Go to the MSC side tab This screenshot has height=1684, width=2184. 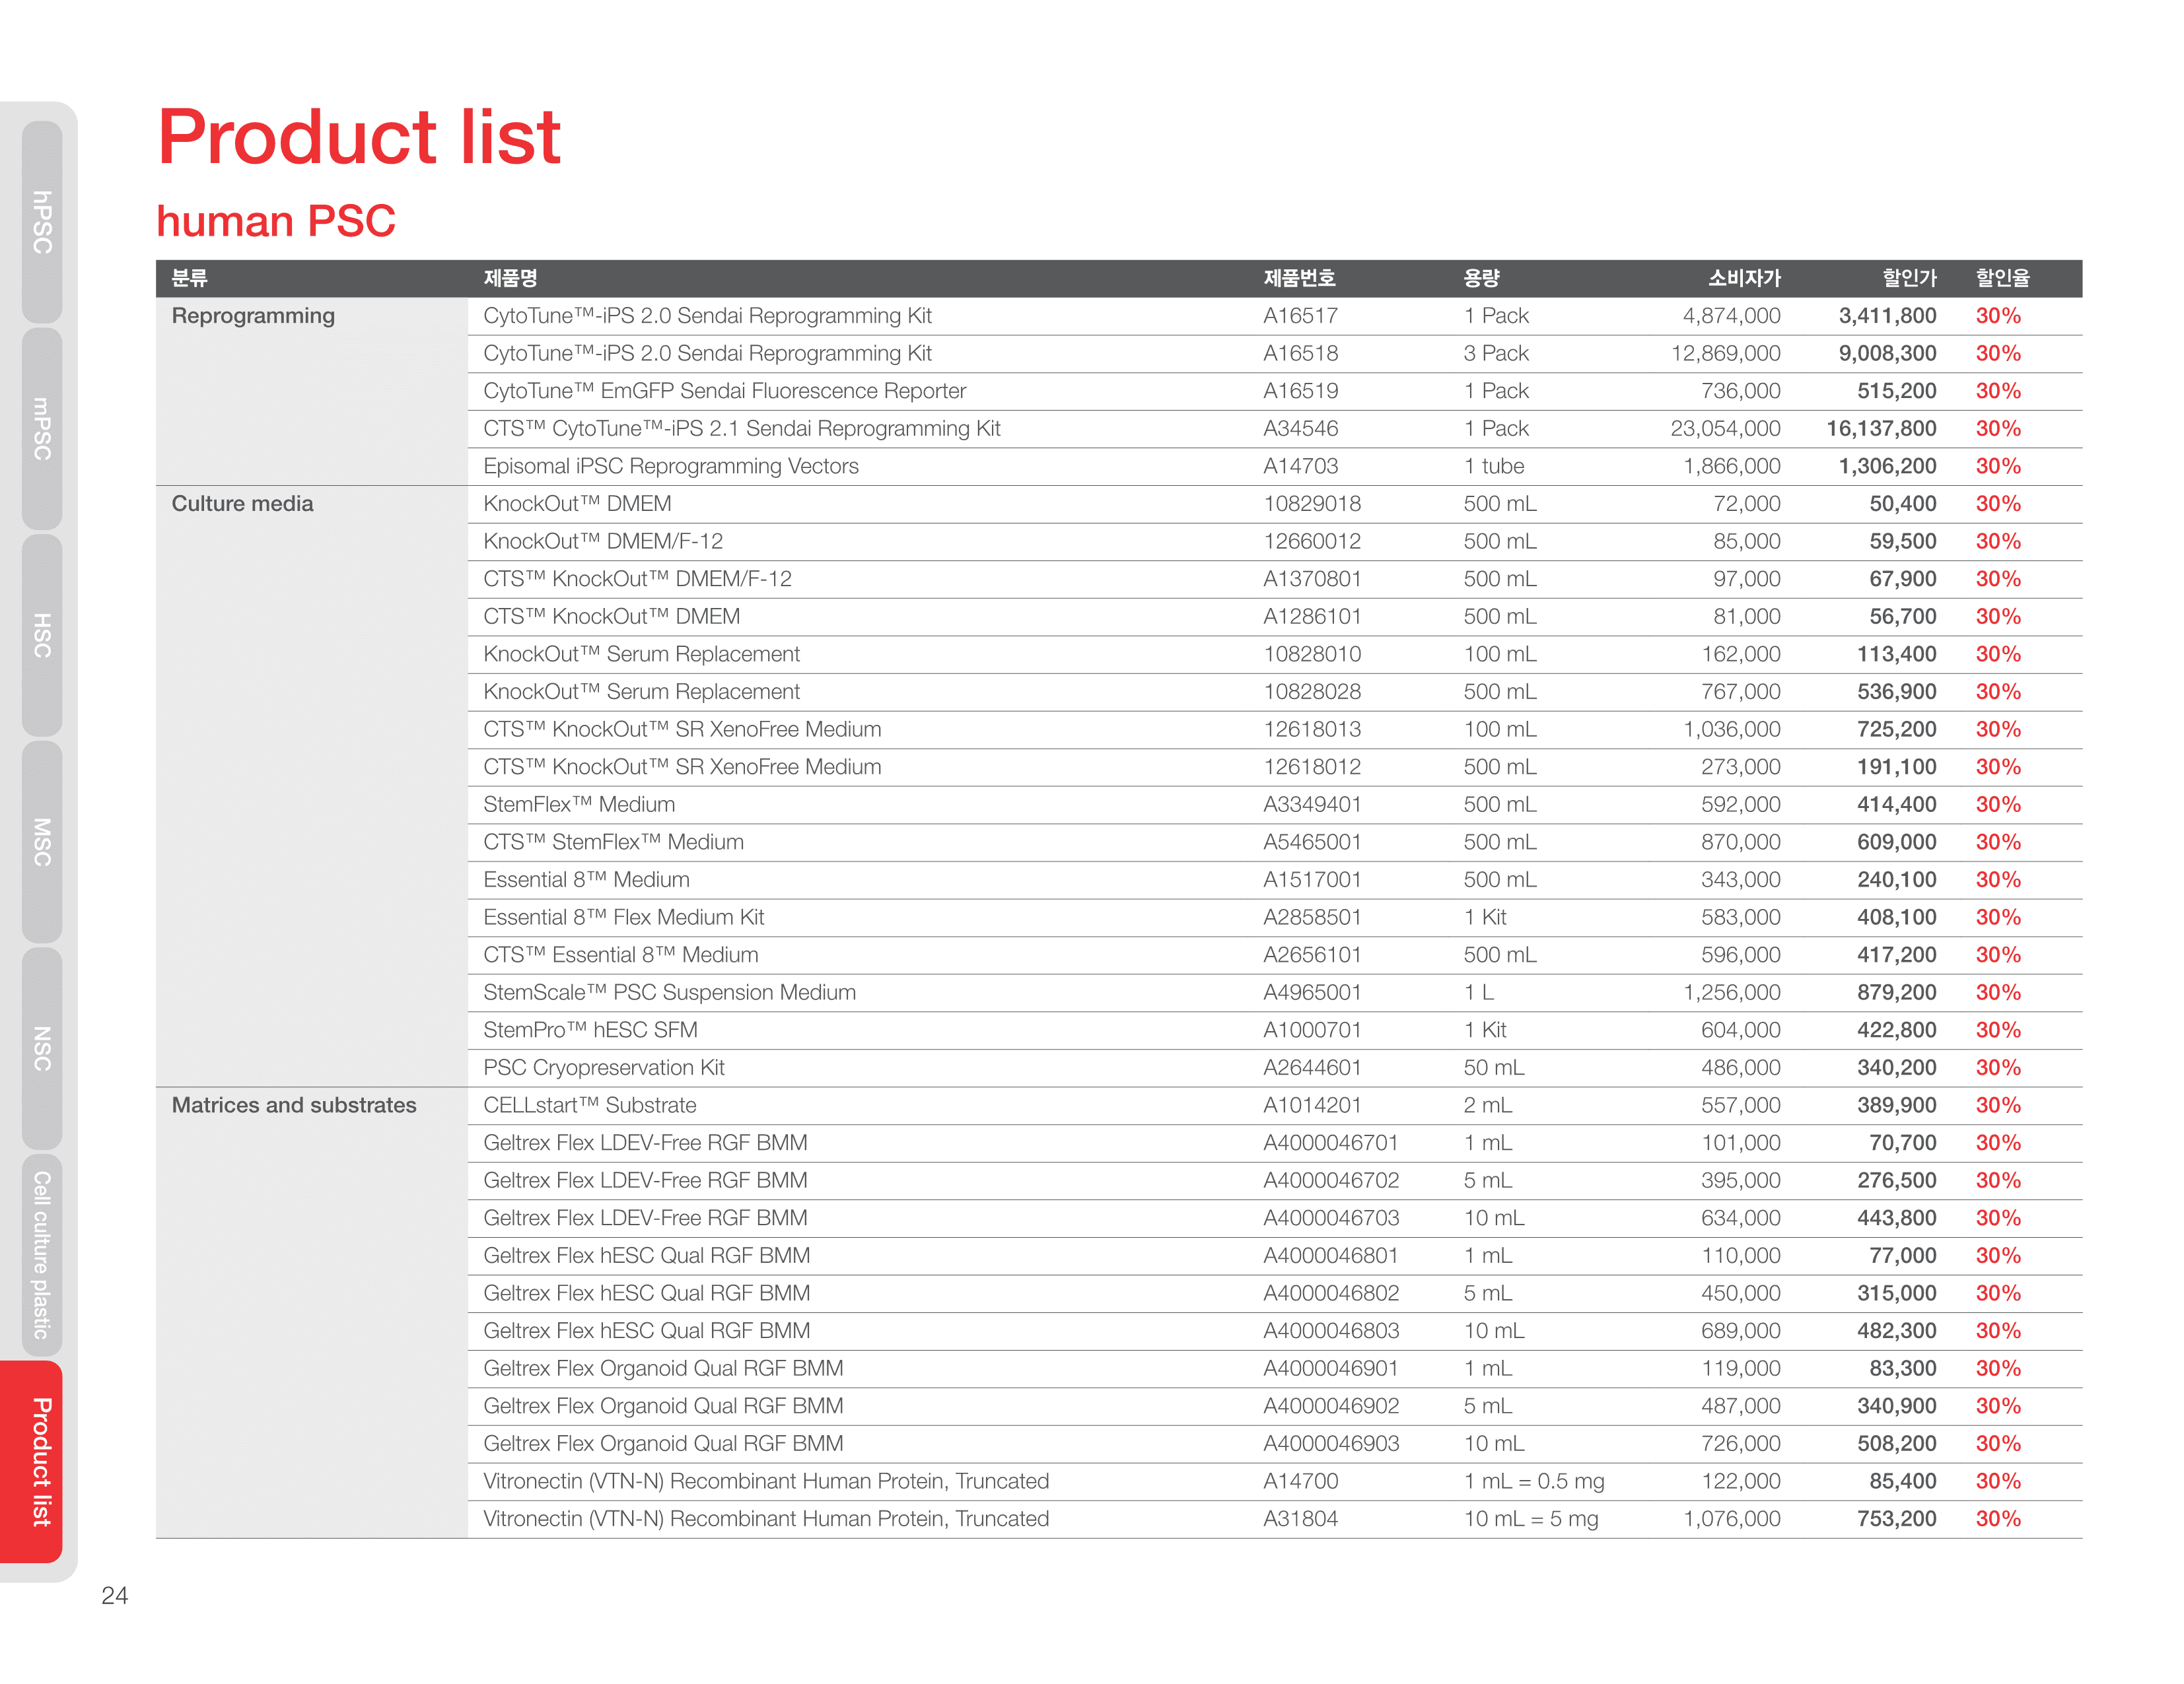coord(42,842)
